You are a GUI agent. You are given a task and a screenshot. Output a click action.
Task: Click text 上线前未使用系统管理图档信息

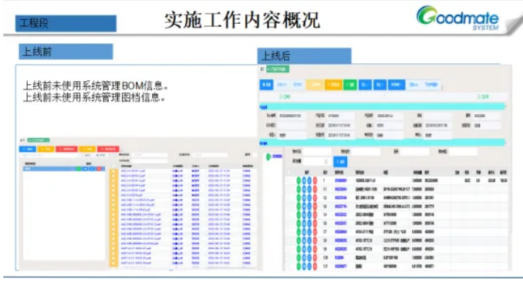pyautogui.click(x=94, y=97)
